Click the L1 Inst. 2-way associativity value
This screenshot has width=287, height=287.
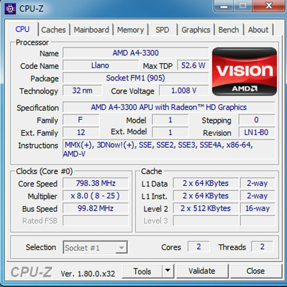[x=257, y=196]
